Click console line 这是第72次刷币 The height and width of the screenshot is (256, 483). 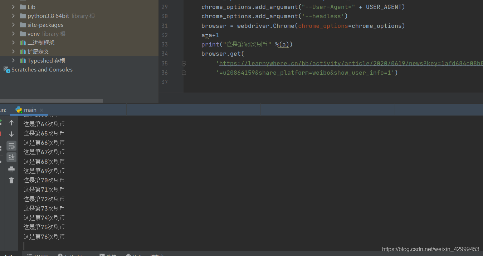pyautogui.click(x=44, y=199)
